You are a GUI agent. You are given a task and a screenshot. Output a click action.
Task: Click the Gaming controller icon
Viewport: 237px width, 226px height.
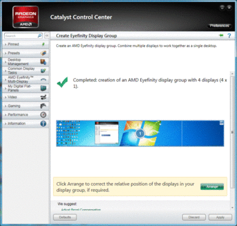tap(43, 106)
